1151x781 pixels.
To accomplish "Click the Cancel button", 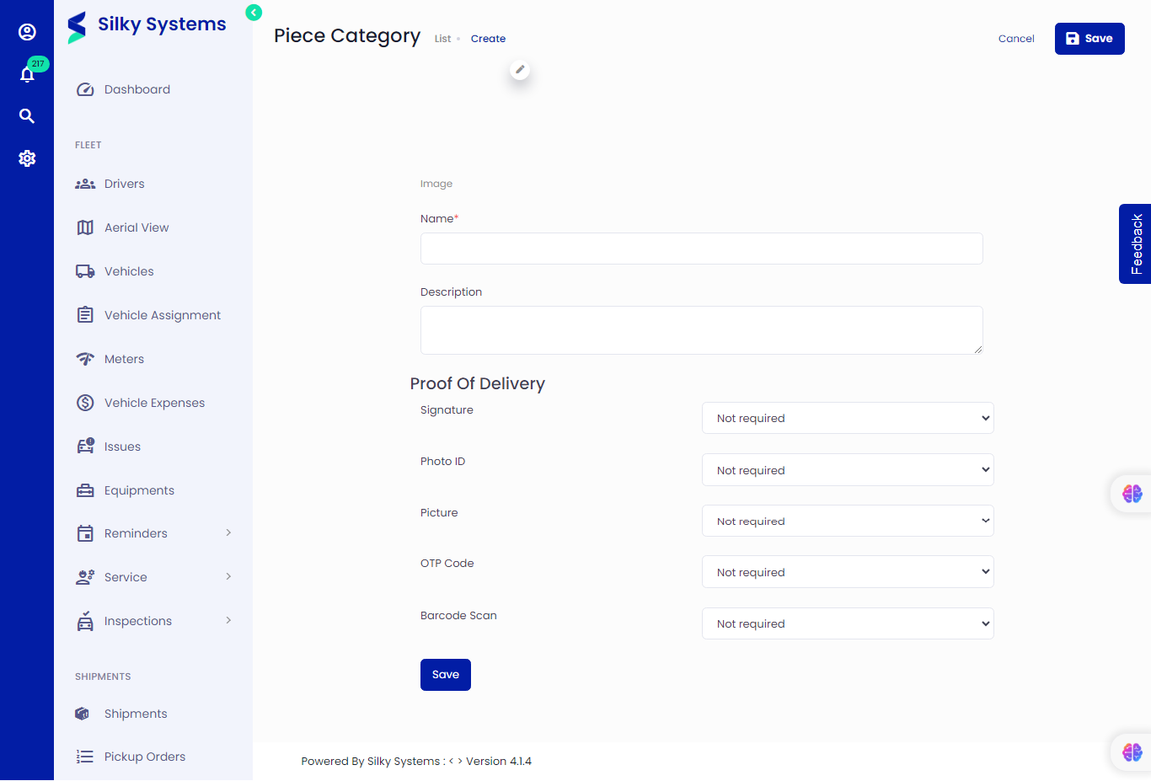I will pyautogui.click(x=1016, y=38).
